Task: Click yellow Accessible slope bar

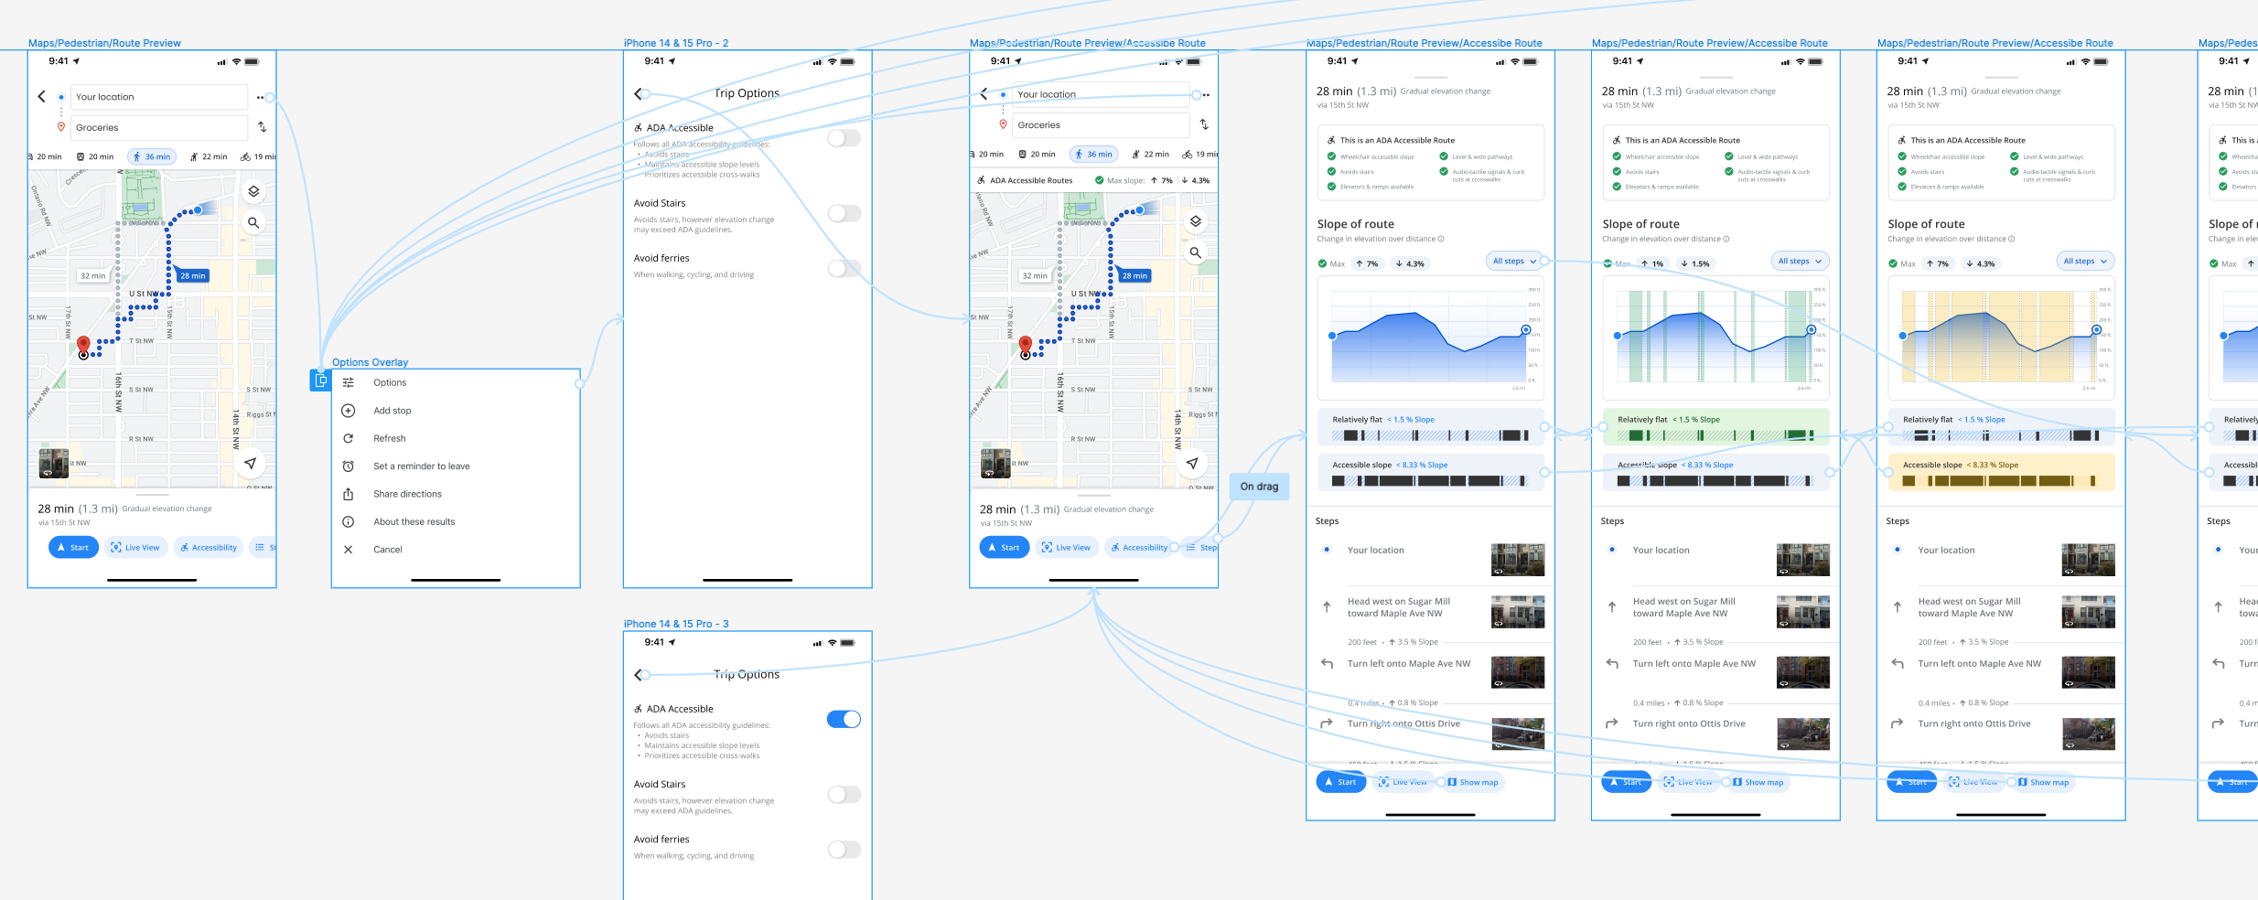Action: click(2001, 472)
